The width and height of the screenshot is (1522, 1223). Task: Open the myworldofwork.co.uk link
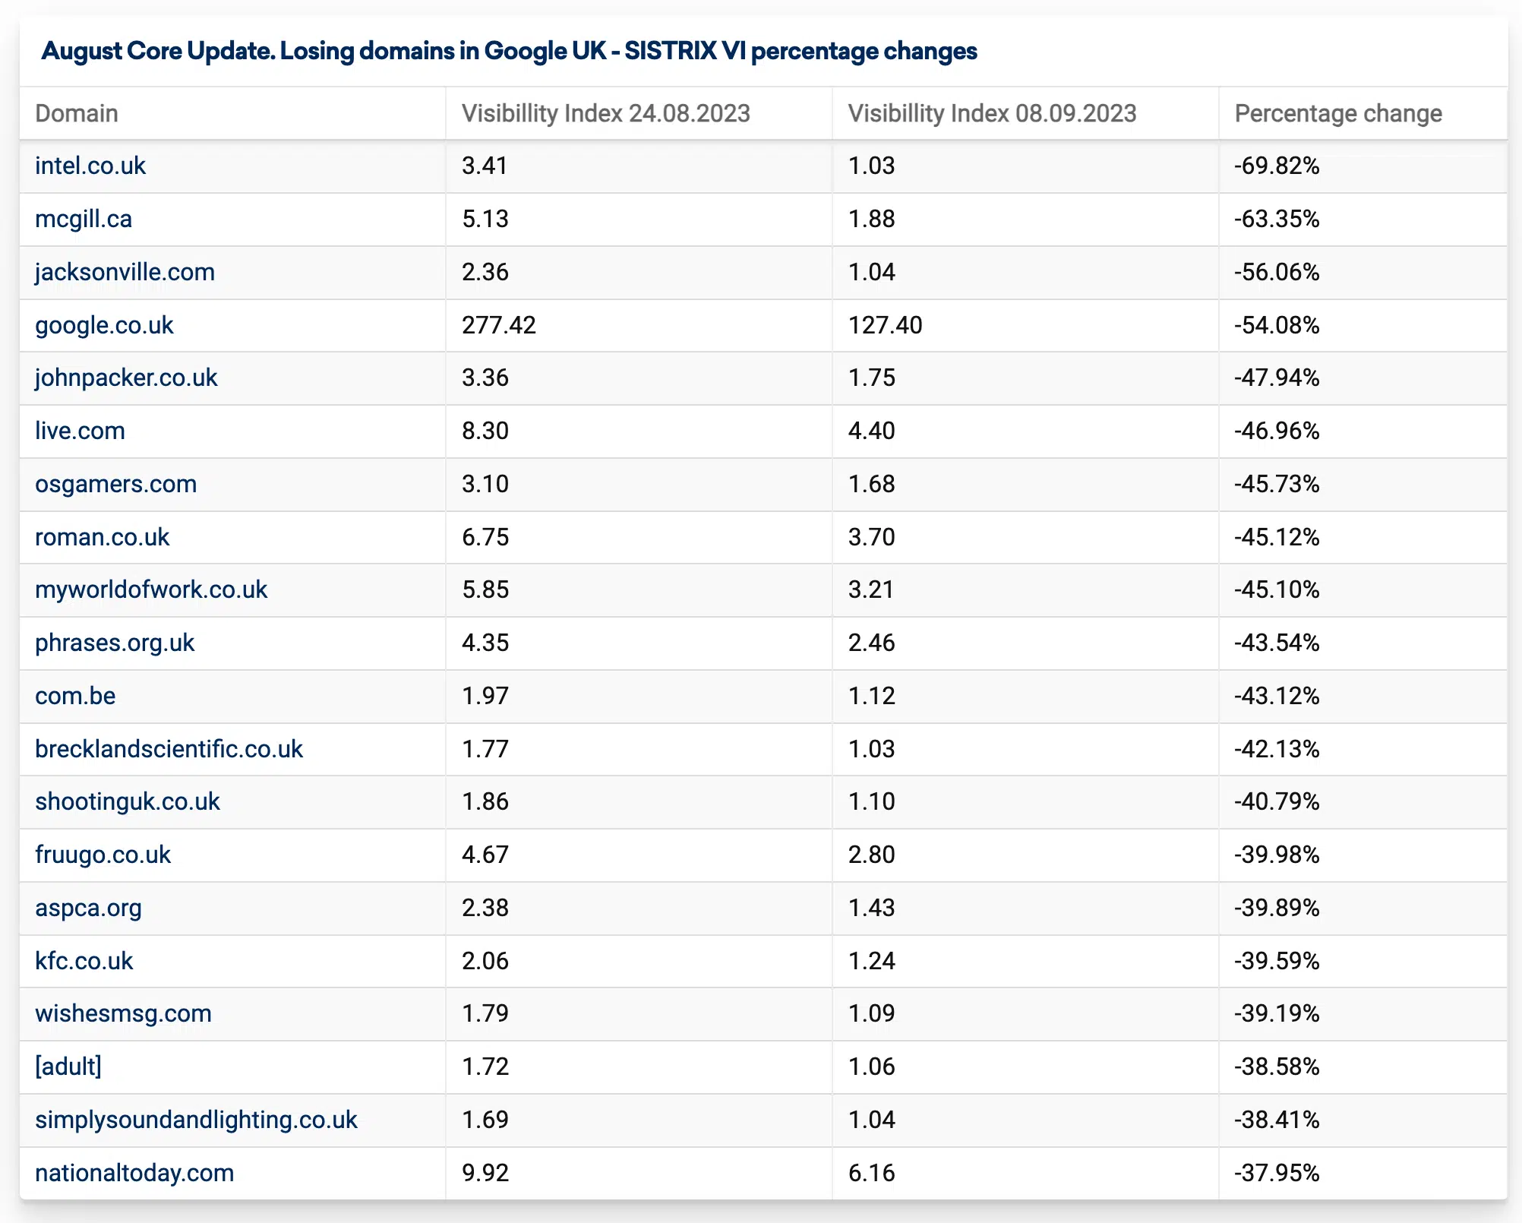click(151, 589)
